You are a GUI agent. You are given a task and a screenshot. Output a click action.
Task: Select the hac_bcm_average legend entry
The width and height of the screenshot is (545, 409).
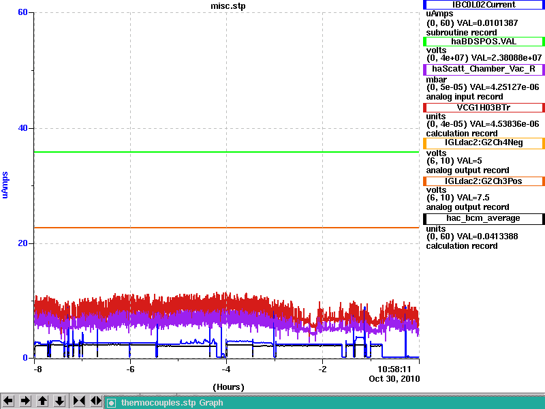coord(484,218)
